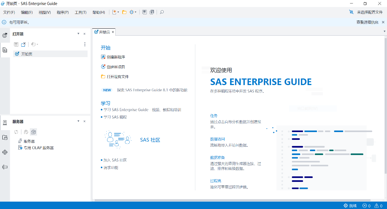Click the 加入 SAS 社区 link
The height and width of the screenshot is (209, 387).
(x=115, y=160)
